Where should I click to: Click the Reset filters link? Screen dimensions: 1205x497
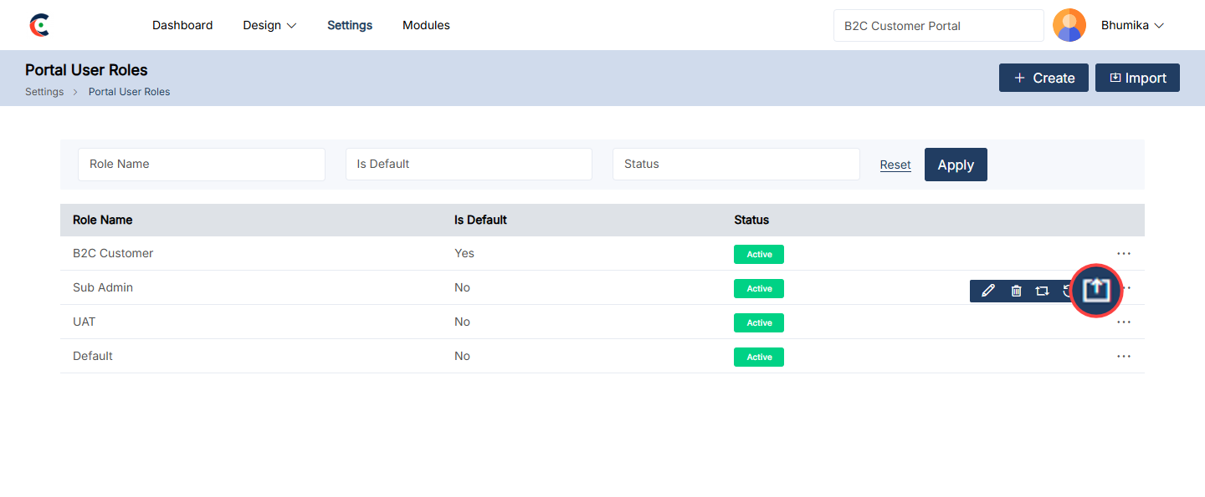[x=895, y=165]
